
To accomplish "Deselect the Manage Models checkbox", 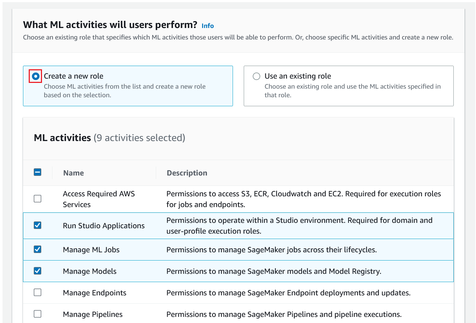I will pos(37,271).
